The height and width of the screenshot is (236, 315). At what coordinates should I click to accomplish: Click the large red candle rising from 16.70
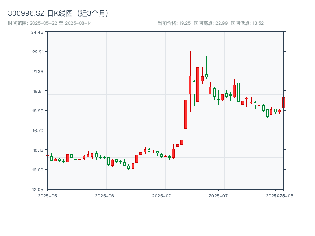pyautogui.click(x=185, y=114)
